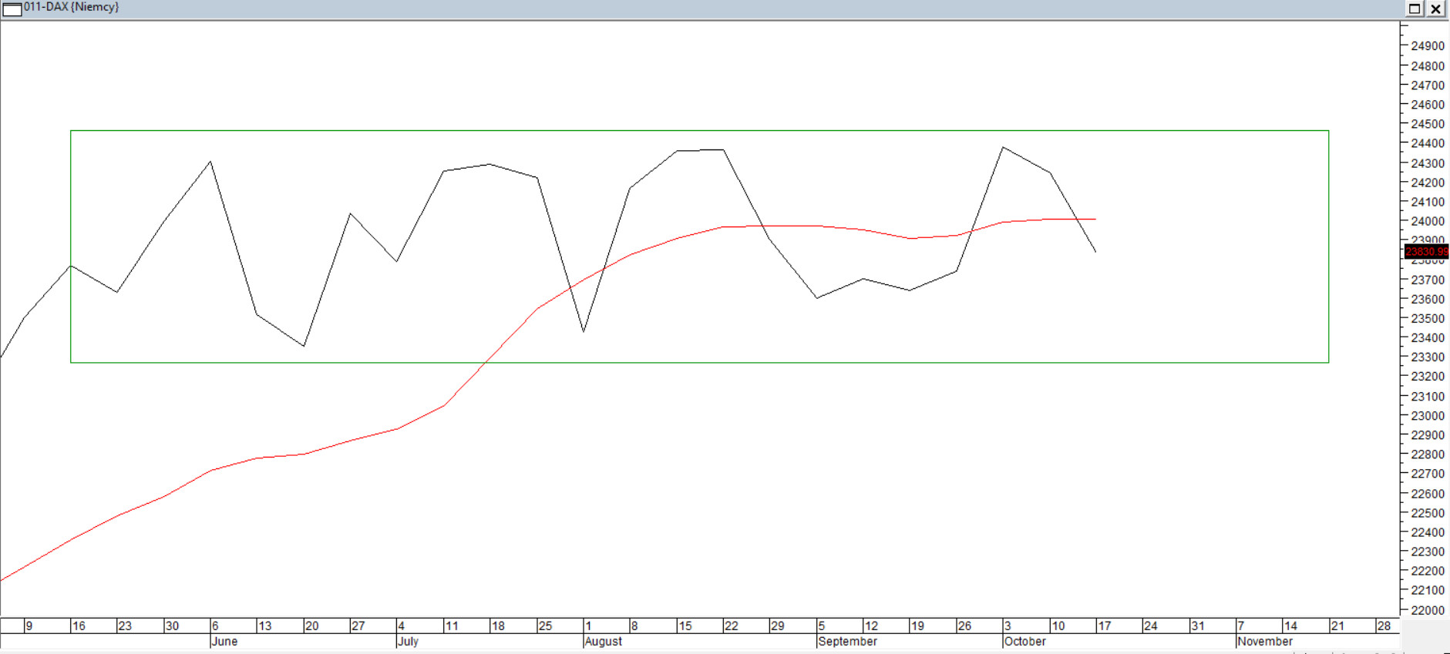Click the date tick labeled 17
Image resolution: width=1450 pixels, height=654 pixels.
coord(1105,625)
